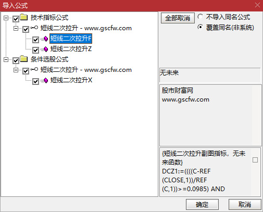Collapse the 短线二次拉升 group under 技术指标公式
This screenshot has height=212, width=263.
16,28
